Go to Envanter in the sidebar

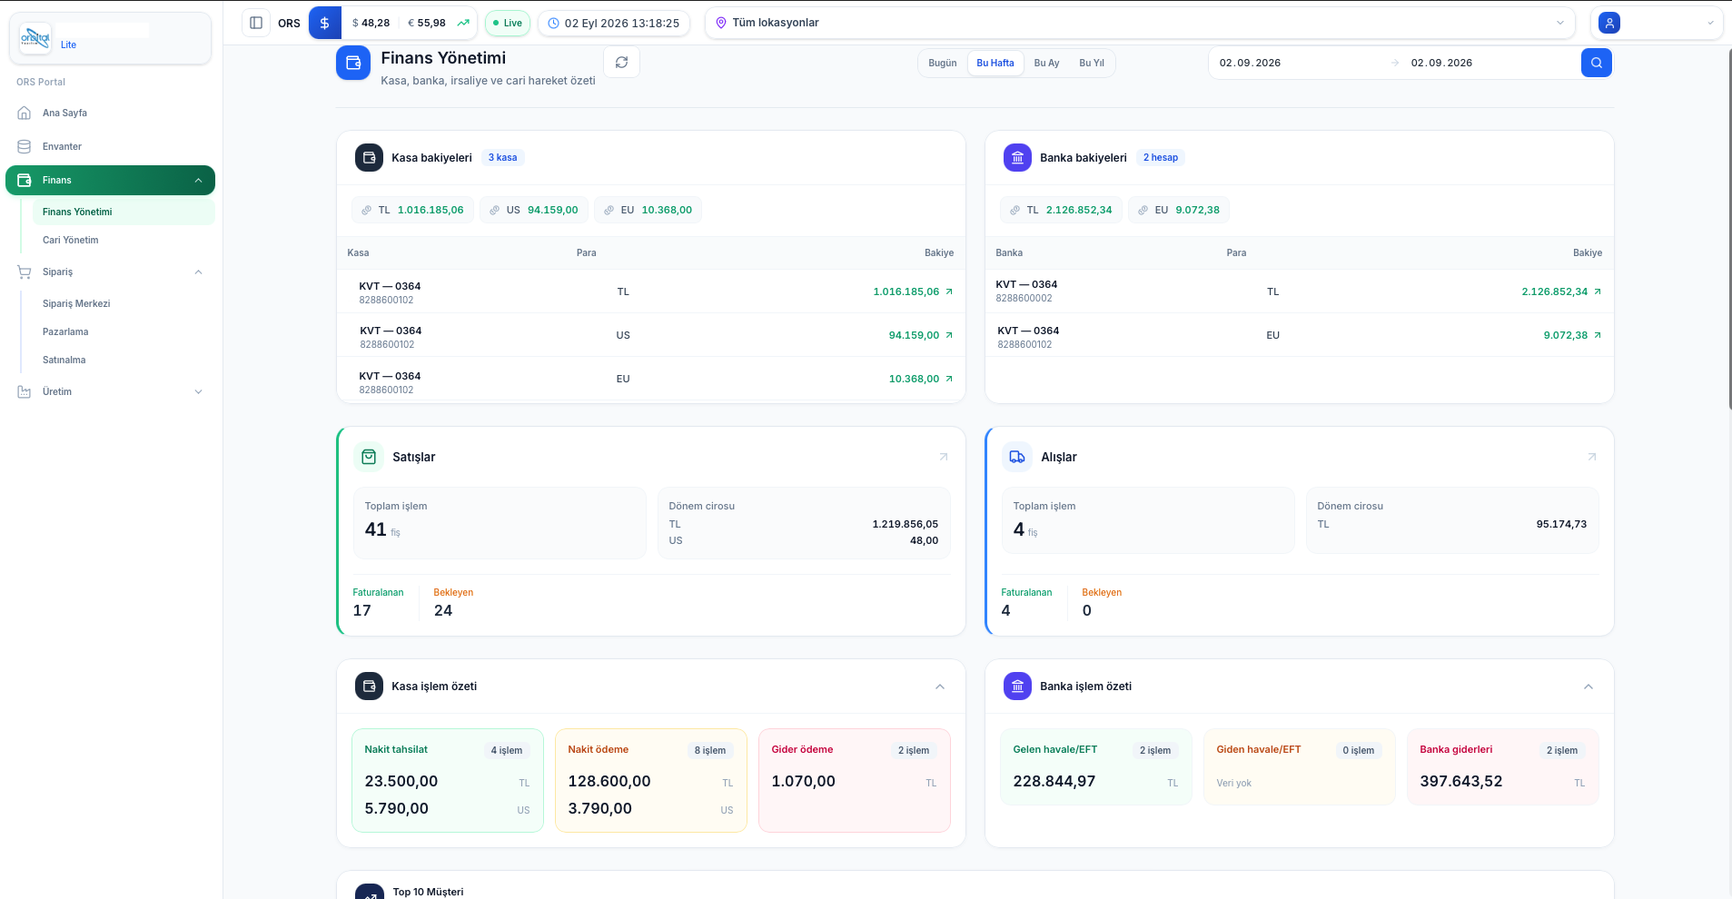click(110, 146)
